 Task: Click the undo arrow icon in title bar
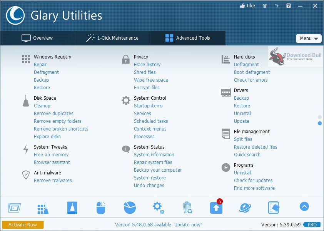(276, 6)
